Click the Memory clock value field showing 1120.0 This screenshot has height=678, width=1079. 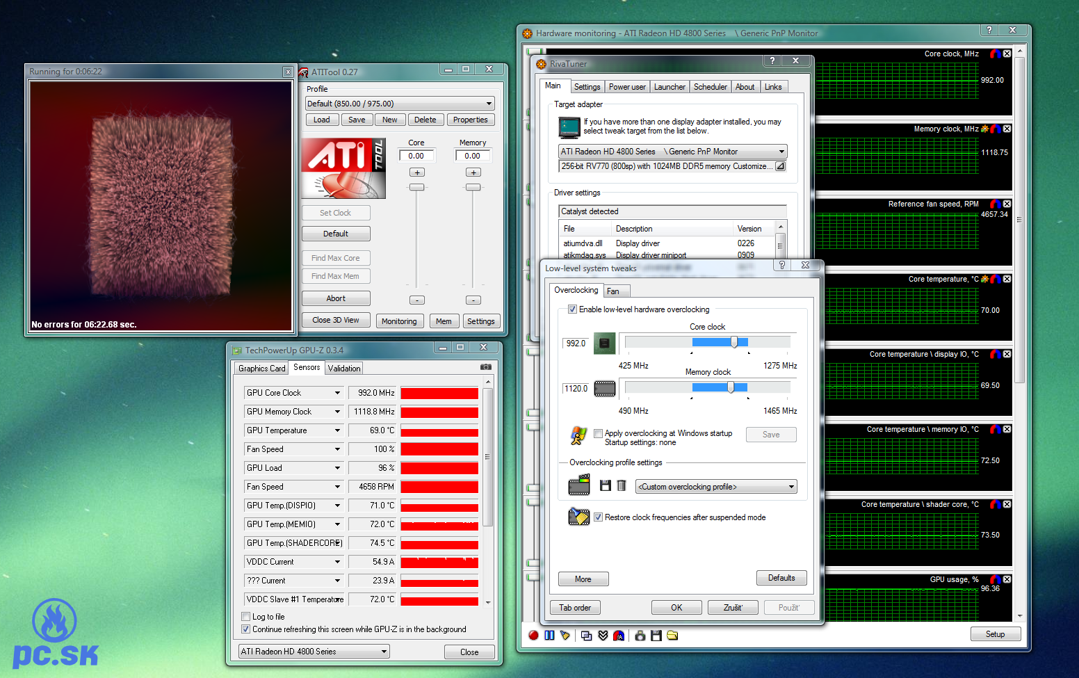pyautogui.click(x=576, y=389)
